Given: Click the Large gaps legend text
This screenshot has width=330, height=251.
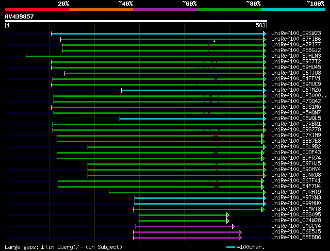Looking at the screenshot, I should tap(63, 247).
